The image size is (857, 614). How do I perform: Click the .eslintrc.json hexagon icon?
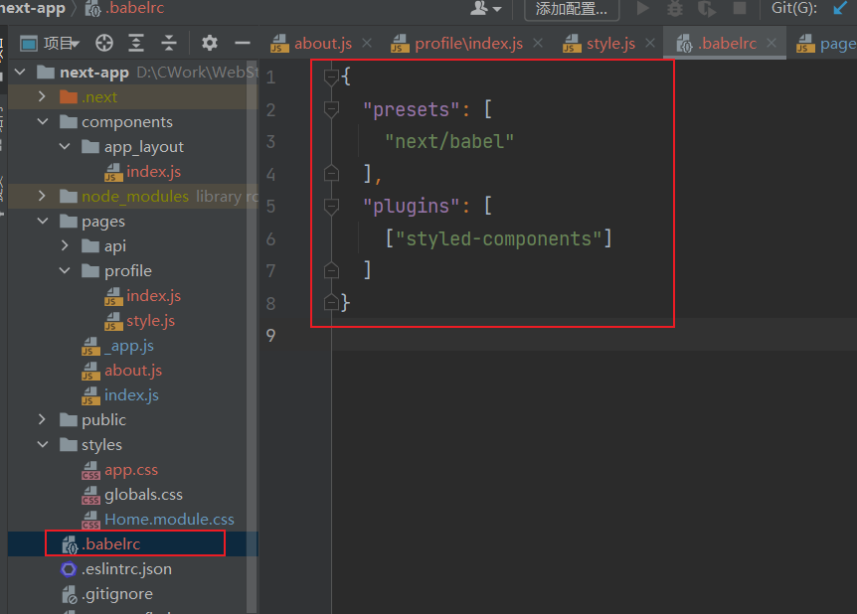click(x=69, y=569)
